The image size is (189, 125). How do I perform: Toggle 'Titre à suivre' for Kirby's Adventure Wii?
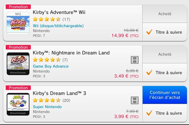pyautogui.click(x=165, y=32)
